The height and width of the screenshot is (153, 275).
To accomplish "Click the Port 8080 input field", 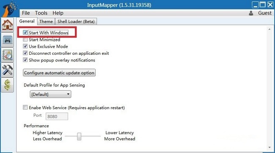I will [x=57, y=116].
